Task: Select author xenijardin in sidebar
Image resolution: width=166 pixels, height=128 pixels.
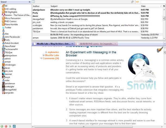Action: [x=8, y=93]
